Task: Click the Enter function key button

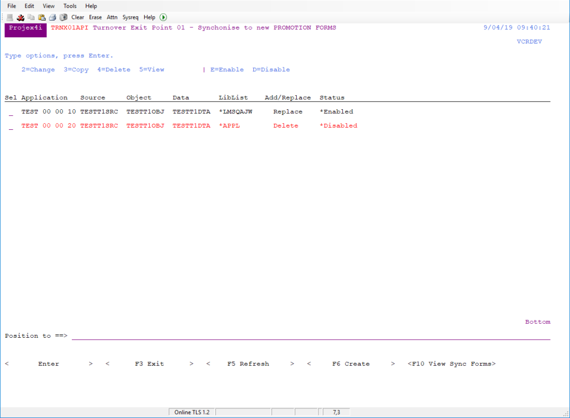Action: point(49,364)
